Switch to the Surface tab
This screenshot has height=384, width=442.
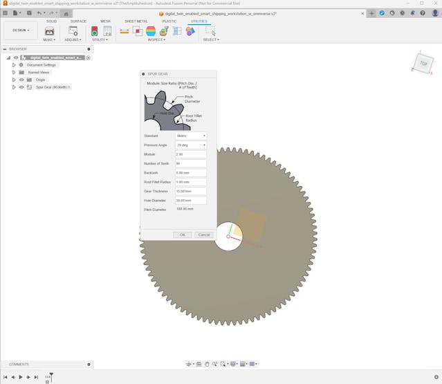(78, 21)
